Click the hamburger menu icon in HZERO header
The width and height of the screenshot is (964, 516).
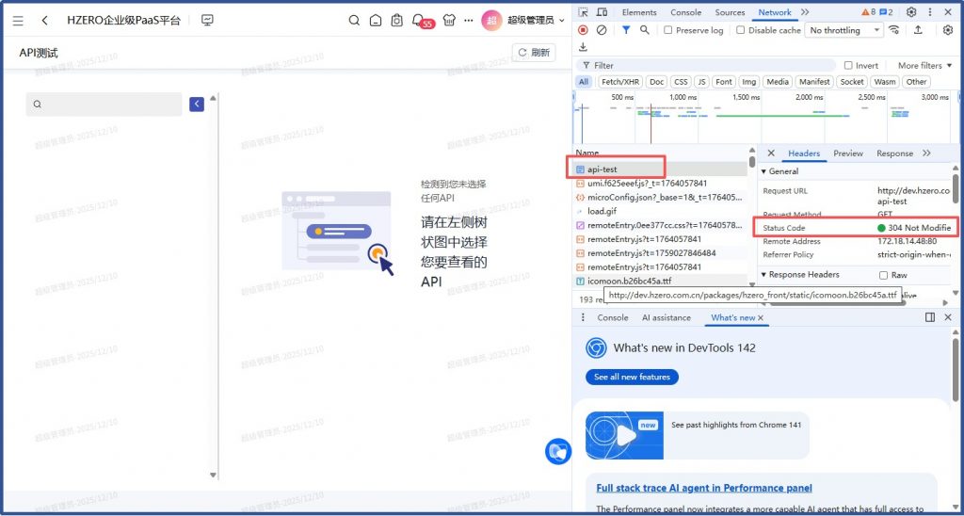[18, 20]
